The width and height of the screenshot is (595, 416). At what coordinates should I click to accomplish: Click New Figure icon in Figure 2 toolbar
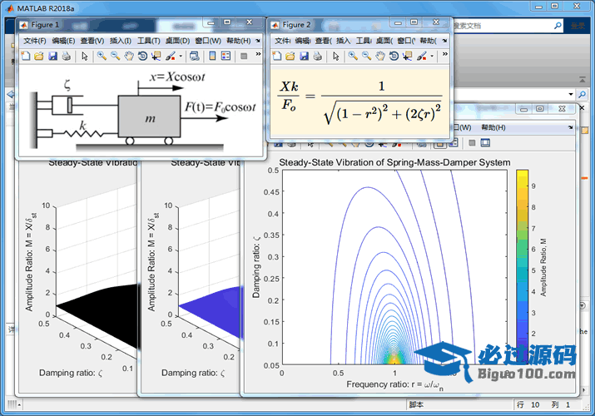coord(277,56)
